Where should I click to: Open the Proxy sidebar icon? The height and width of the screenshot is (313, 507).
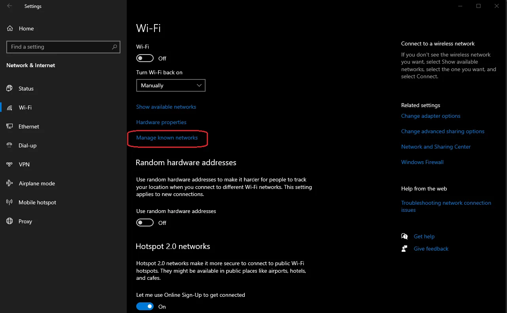point(9,221)
